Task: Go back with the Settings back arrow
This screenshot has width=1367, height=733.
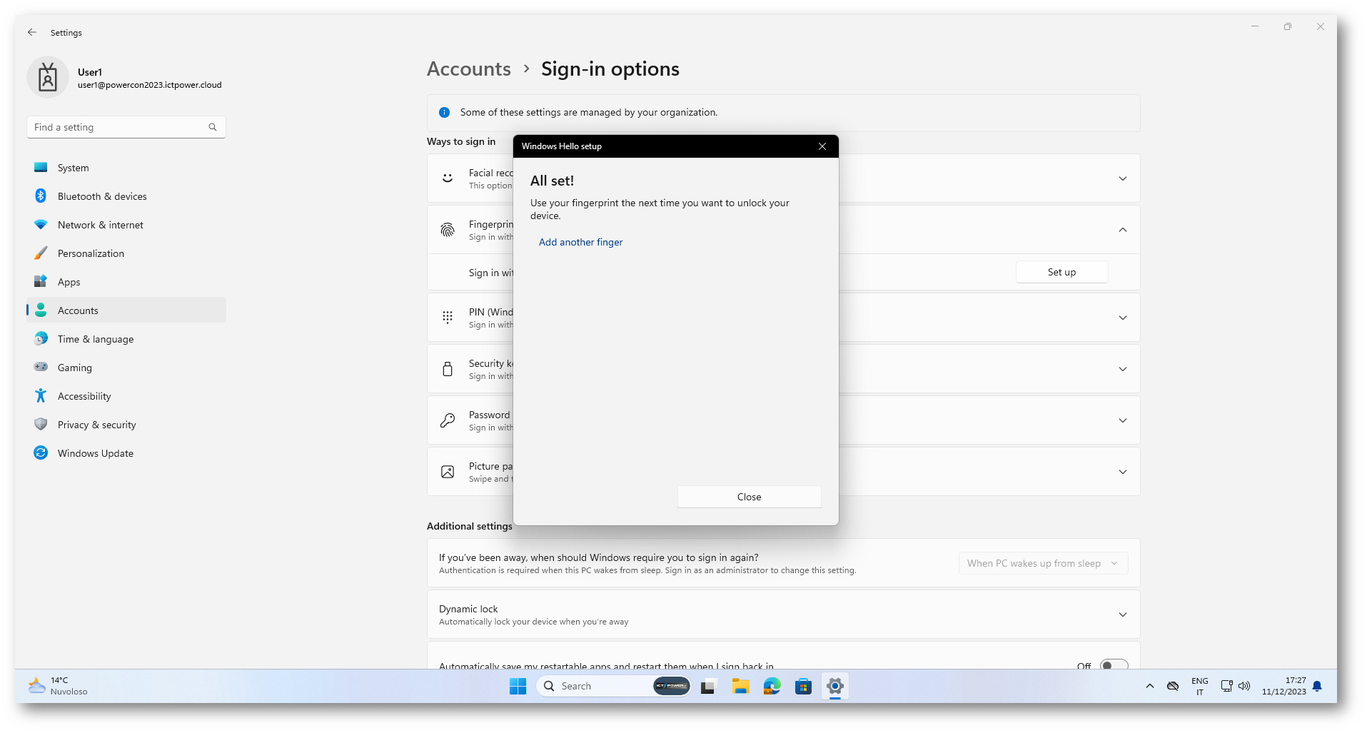Action: pyautogui.click(x=32, y=32)
